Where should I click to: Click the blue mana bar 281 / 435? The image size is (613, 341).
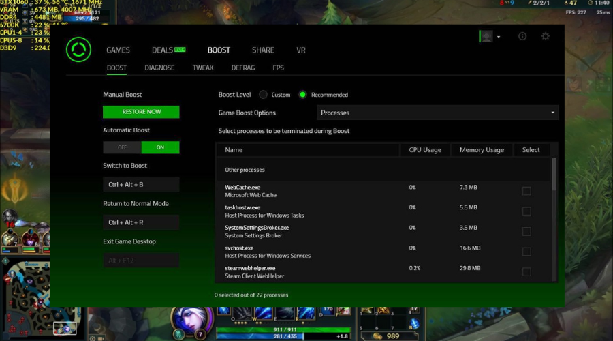284,336
